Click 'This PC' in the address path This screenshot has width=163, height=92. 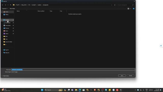(18, 5)
